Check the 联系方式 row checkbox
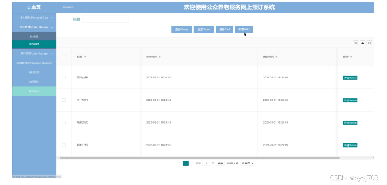The height and width of the screenshot is (185, 387). pos(64,122)
